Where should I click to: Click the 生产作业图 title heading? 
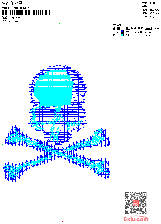coord(12,3)
